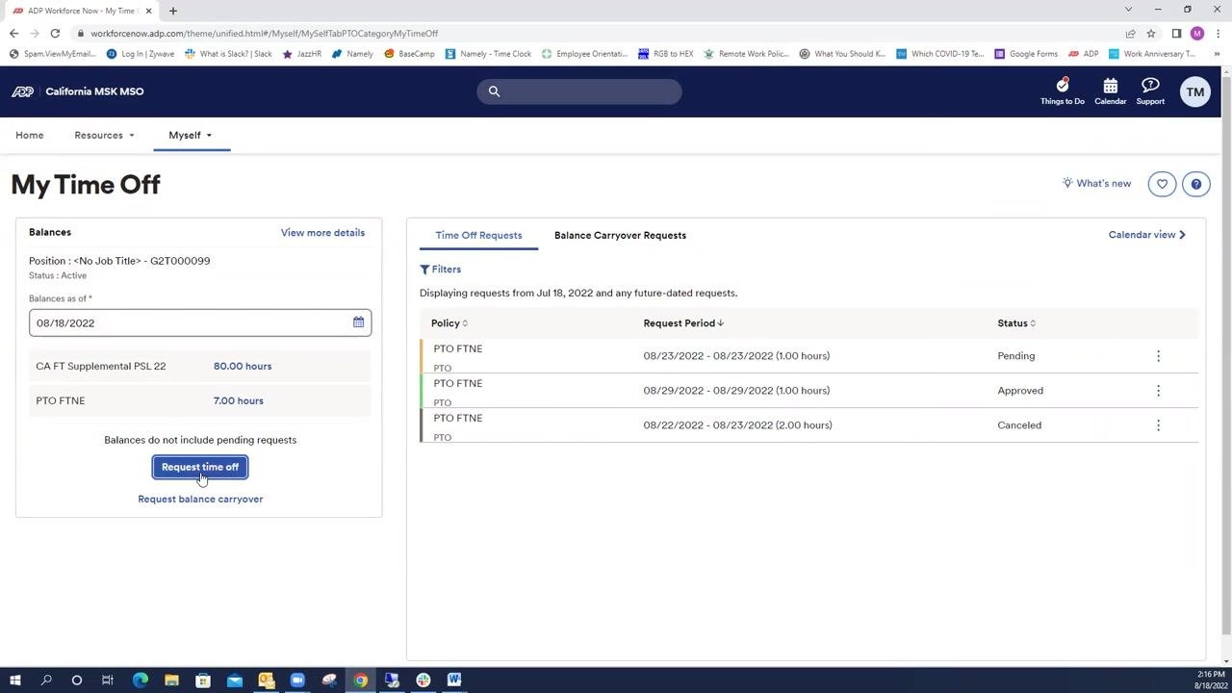
Task: Go to Home menu
Action: (x=29, y=135)
